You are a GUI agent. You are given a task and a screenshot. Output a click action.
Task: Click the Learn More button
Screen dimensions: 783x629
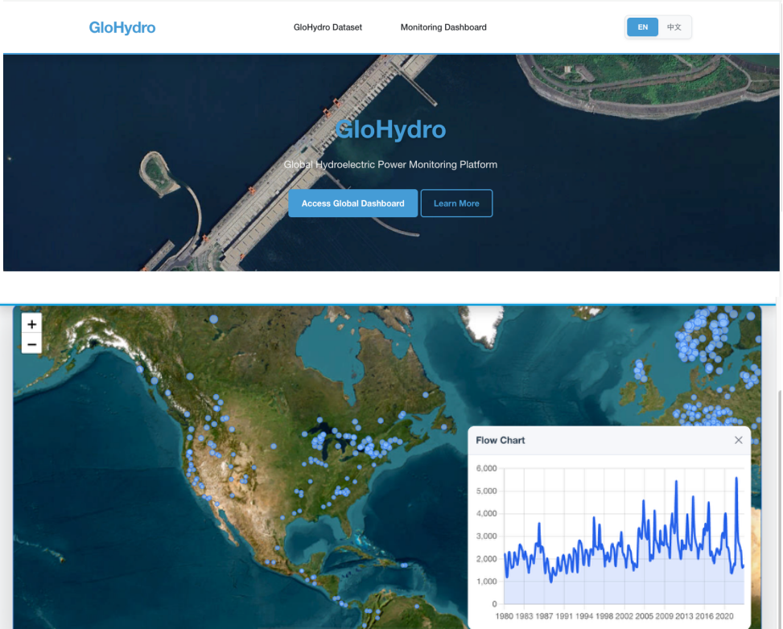[x=456, y=203]
